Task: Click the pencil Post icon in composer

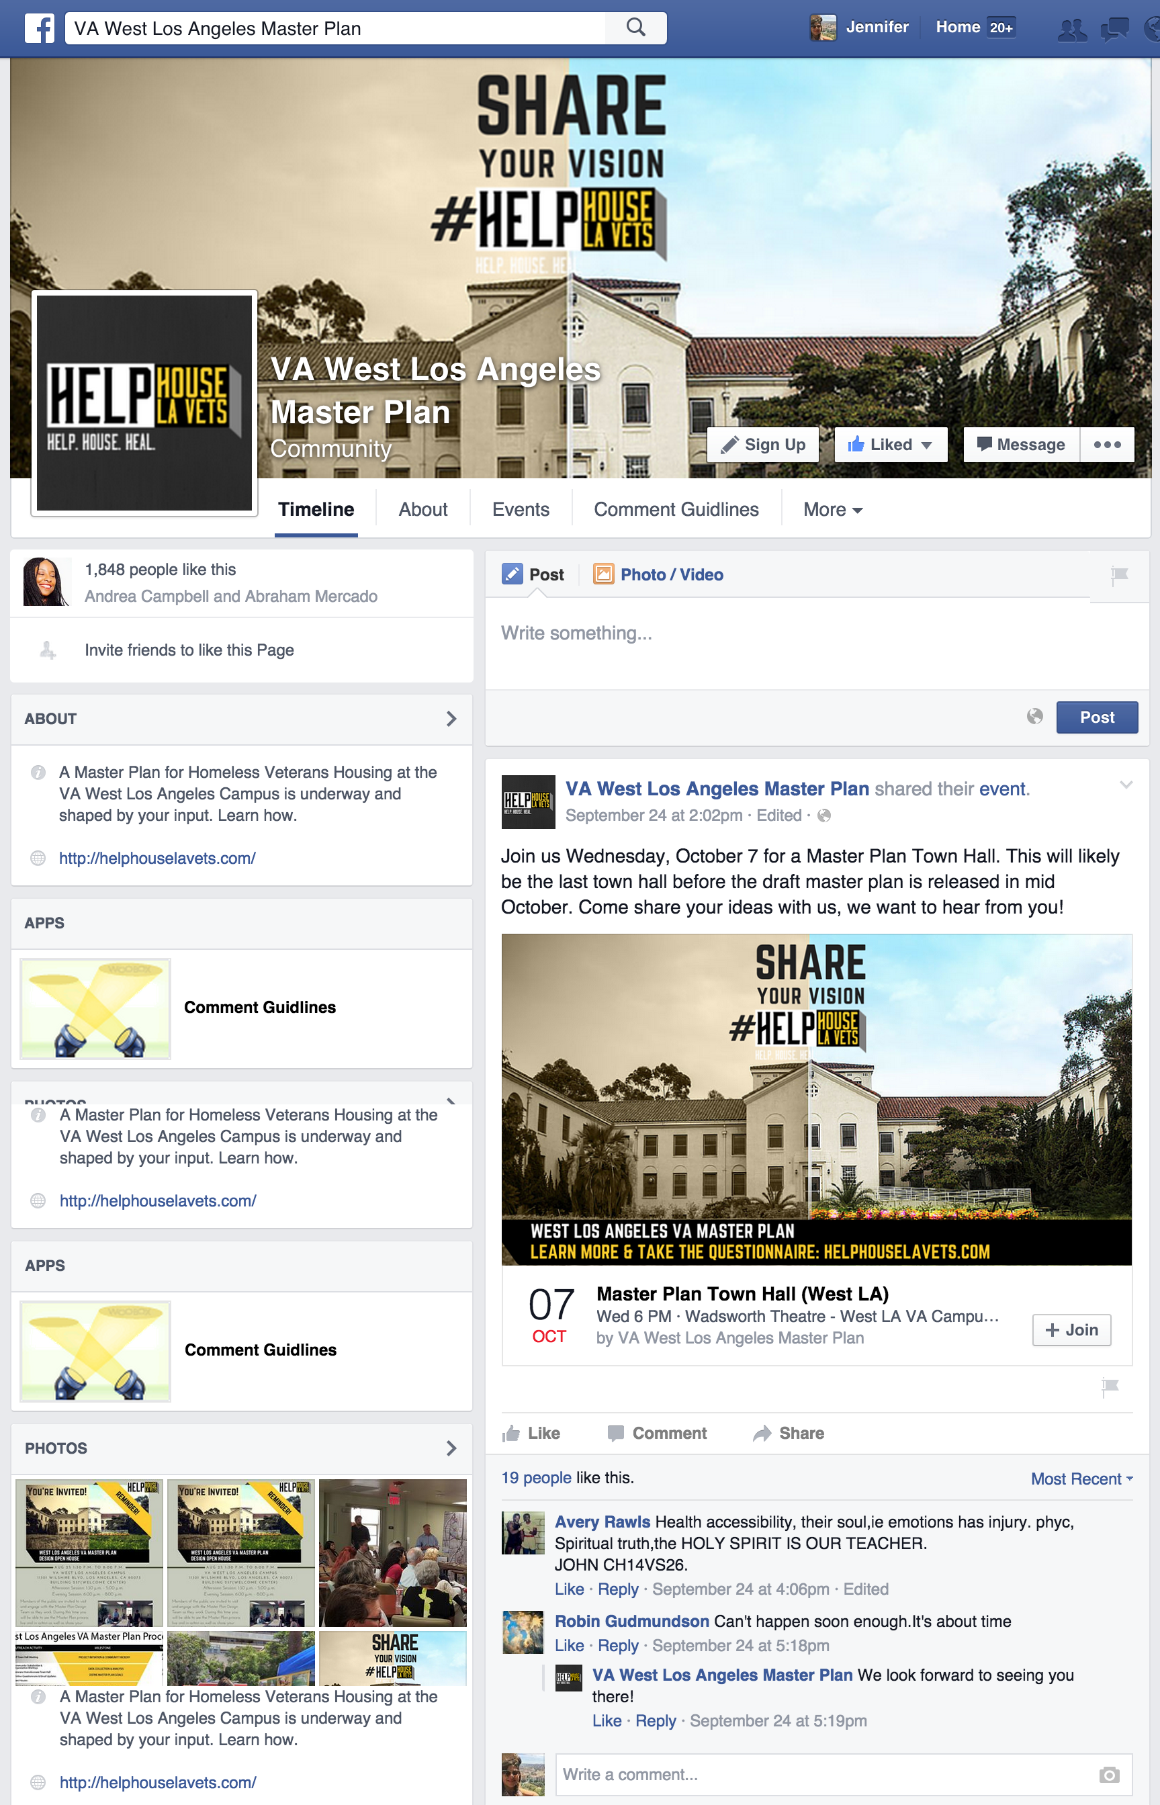Action: click(512, 574)
